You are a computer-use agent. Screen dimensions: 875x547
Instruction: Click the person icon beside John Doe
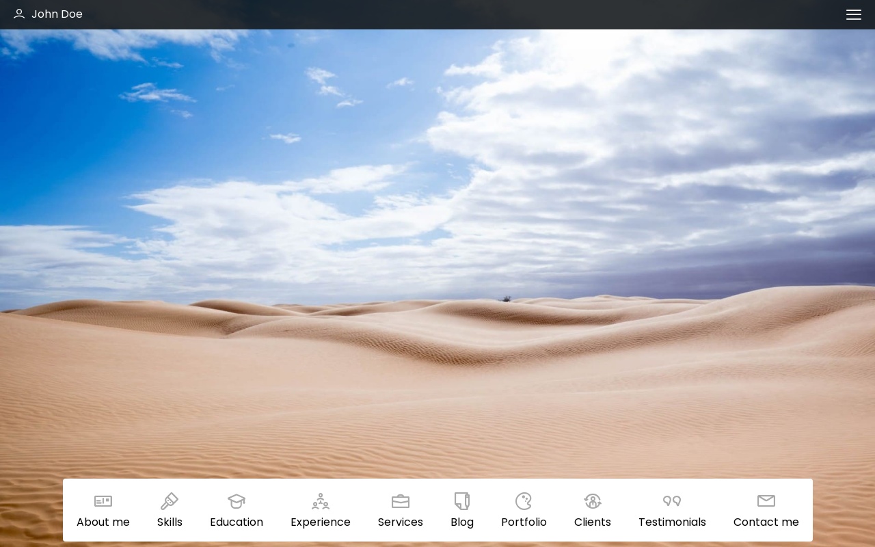pyautogui.click(x=19, y=14)
